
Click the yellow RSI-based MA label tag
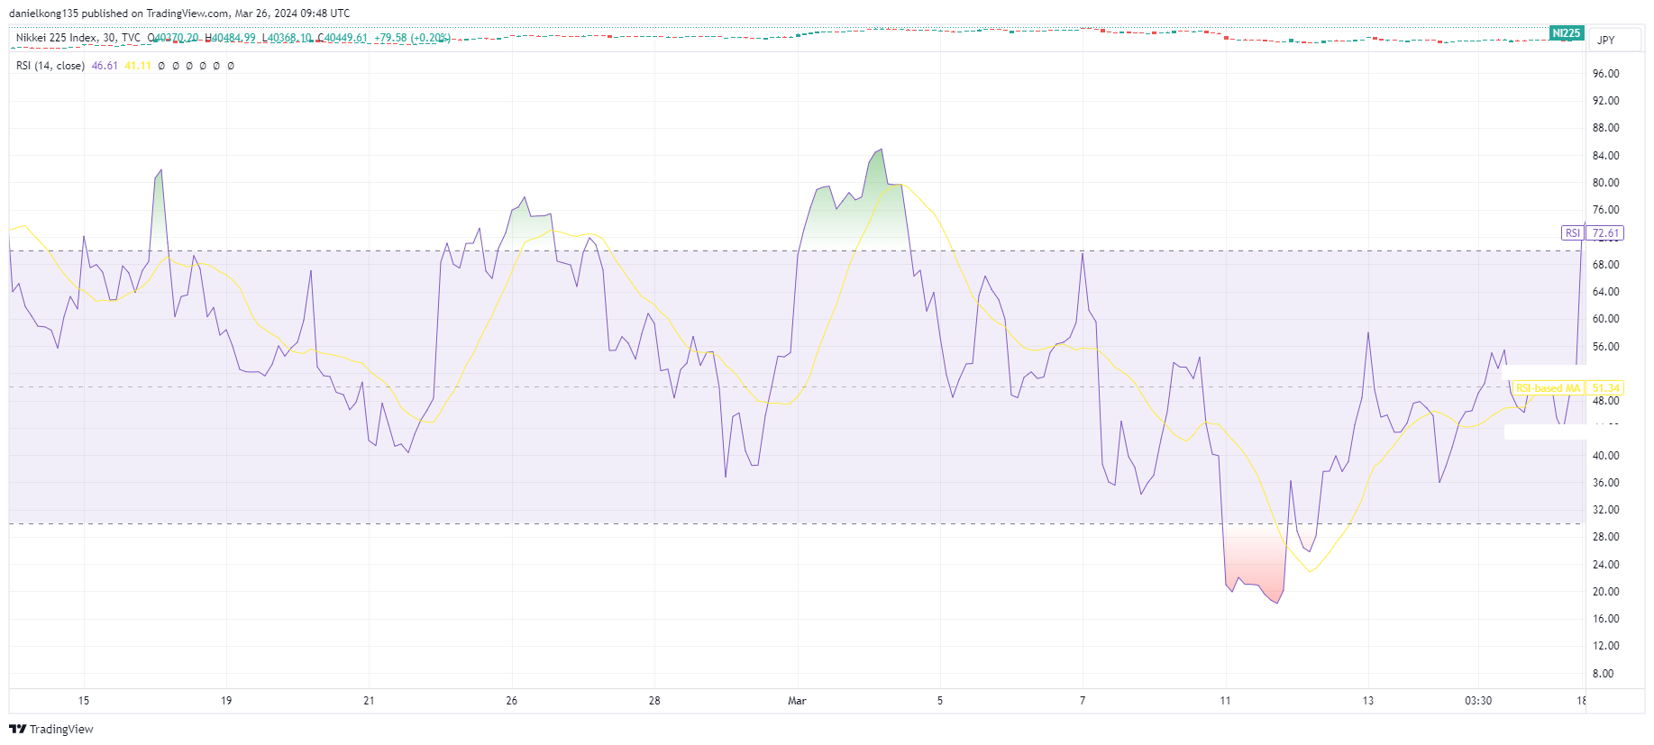click(1548, 388)
